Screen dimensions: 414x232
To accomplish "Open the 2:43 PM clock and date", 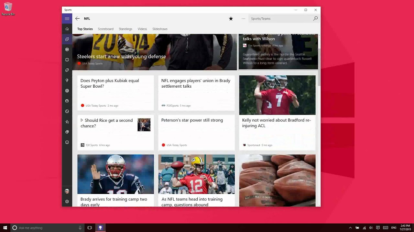I will pyautogui.click(x=405, y=227).
